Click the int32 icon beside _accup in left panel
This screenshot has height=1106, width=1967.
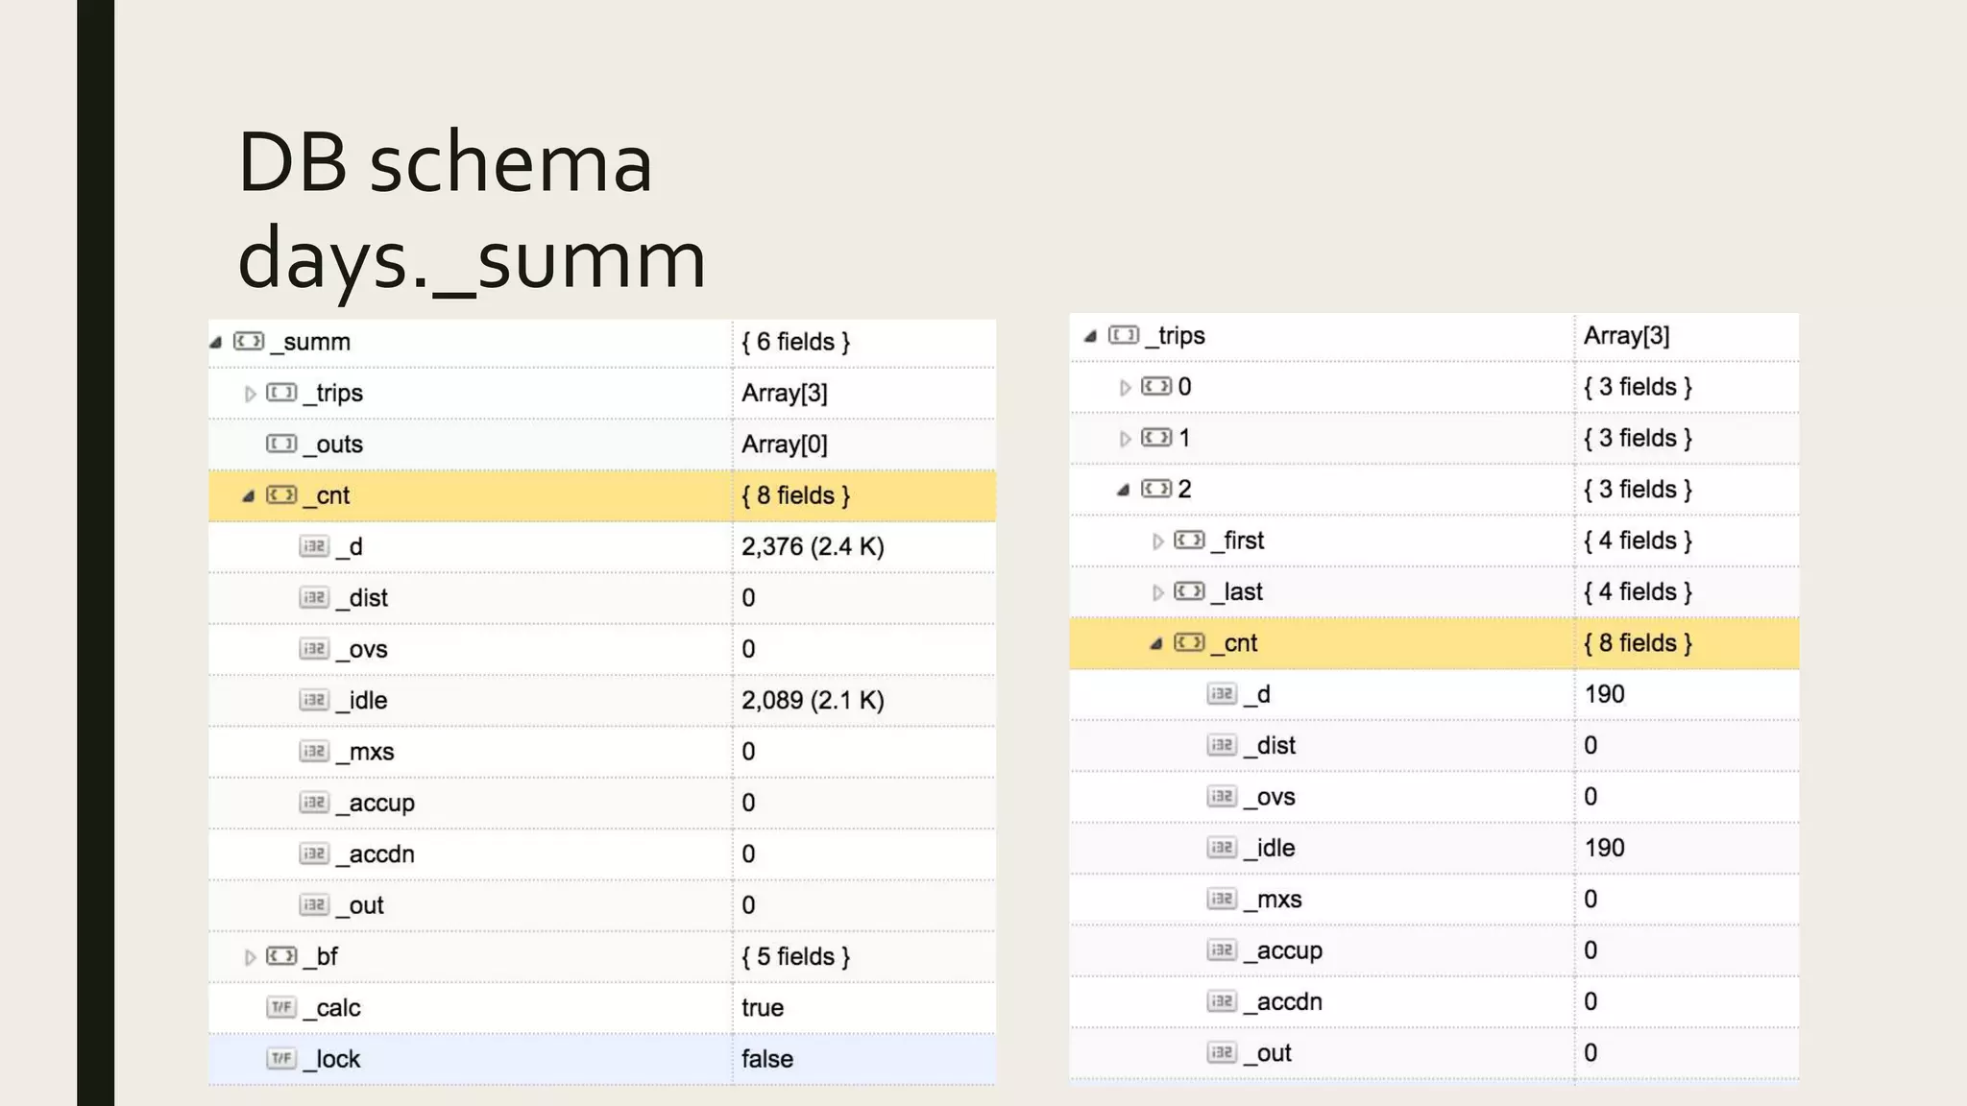[314, 802]
